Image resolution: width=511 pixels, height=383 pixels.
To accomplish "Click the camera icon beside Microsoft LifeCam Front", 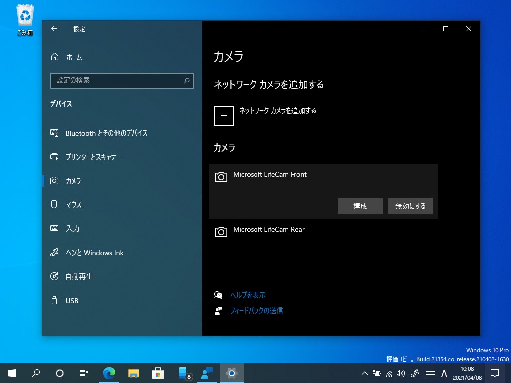I will click(221, 177).
